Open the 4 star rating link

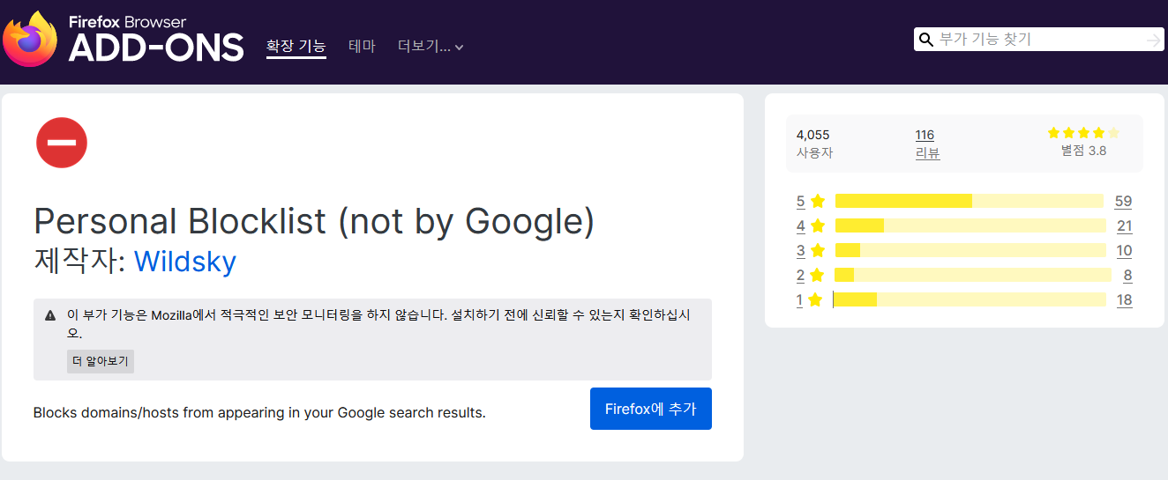800,225
